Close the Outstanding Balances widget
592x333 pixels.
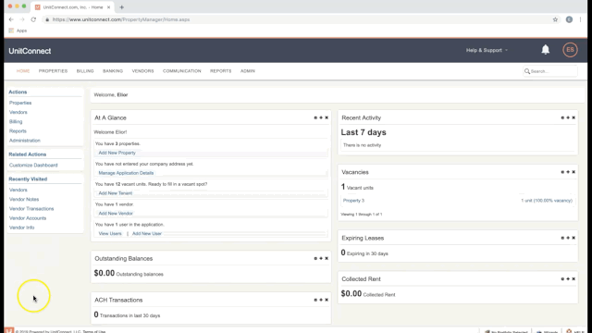tap(327, 259)
